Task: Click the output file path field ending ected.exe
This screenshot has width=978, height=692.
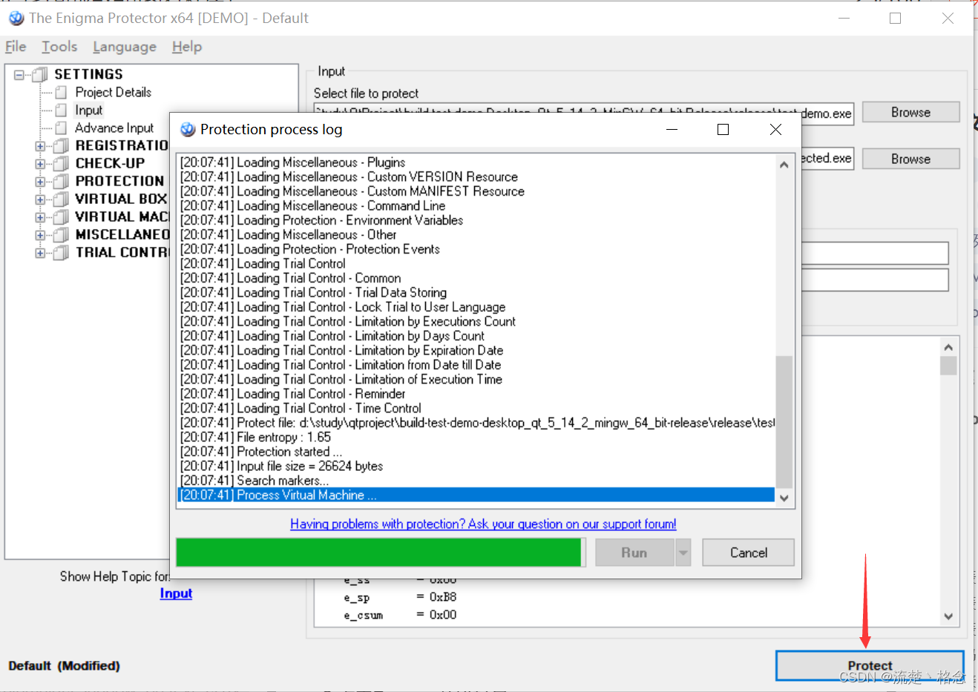Action: 827,159
